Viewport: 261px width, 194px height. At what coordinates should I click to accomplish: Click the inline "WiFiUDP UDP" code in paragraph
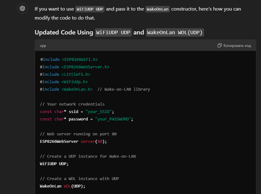[90, 9]
